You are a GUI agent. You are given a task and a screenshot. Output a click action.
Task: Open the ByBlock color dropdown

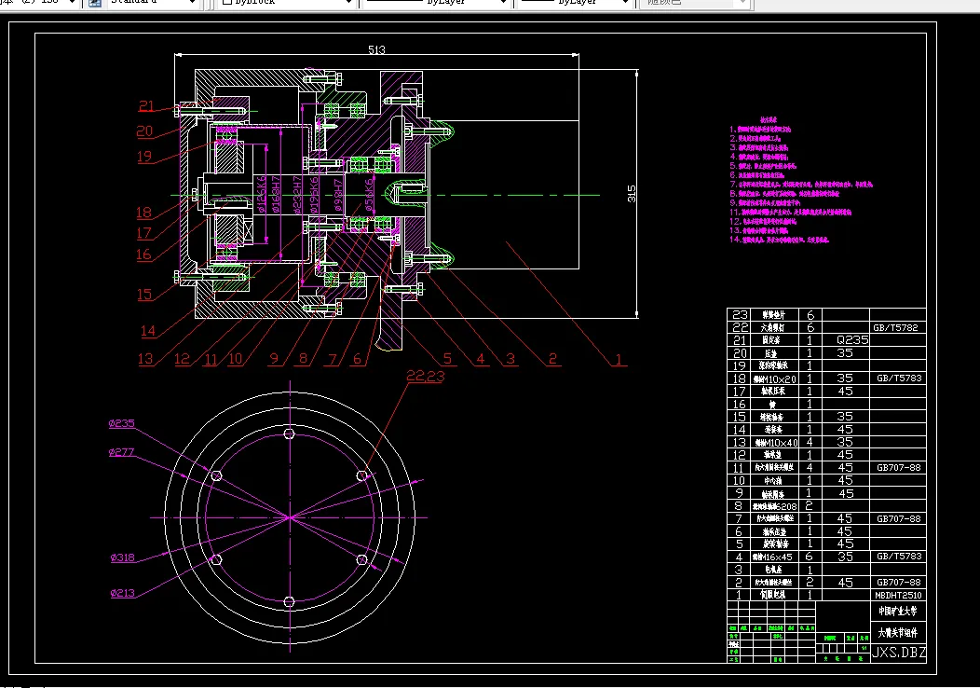pos(287,3)
